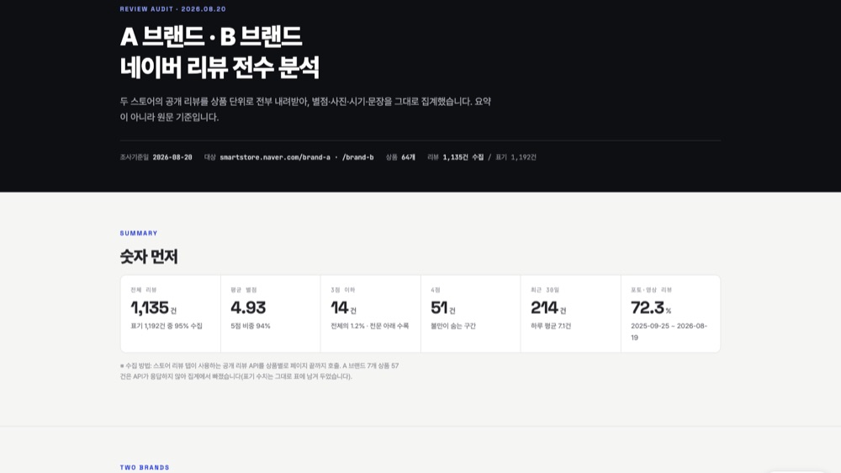Click the '숫자 먼저' section heading
841x473 pixels.
coord(149,257)
